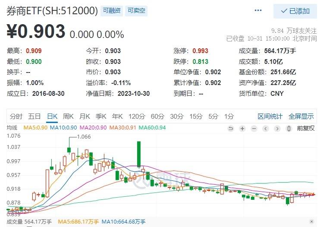Switch to the 60分 chart tab

pos(157,116)
